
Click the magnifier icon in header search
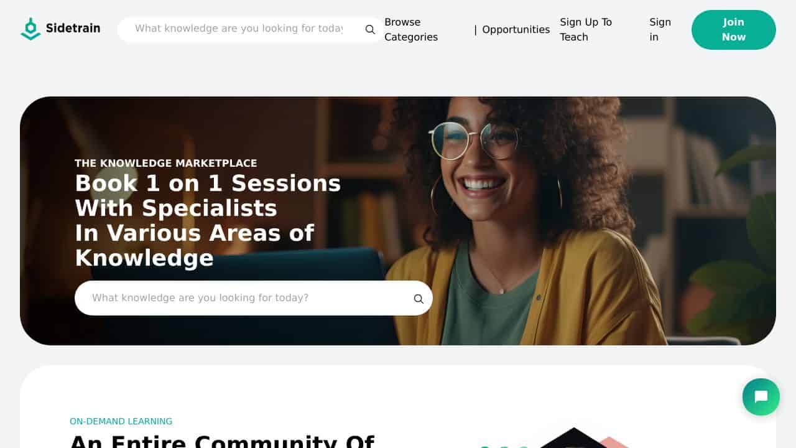pyautogui.click(x=370, y=29)
